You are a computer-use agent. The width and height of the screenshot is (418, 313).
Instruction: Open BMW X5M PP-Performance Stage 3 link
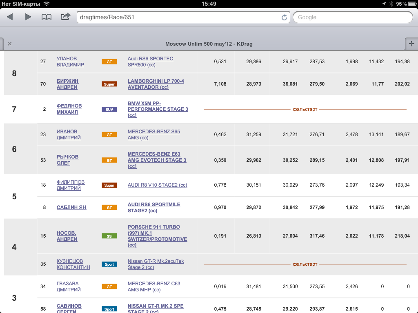(x=158, y=109)
